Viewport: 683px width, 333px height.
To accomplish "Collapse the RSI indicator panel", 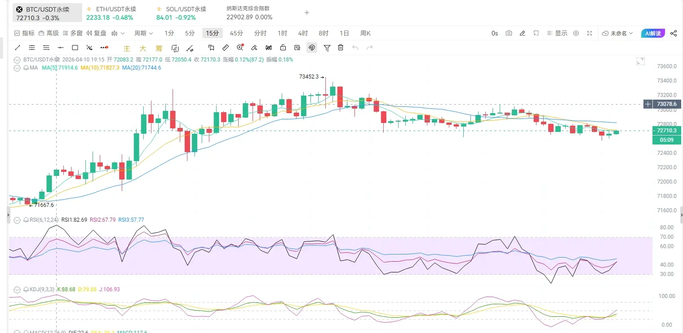I will pyautogui.click(x=17, y=220).
